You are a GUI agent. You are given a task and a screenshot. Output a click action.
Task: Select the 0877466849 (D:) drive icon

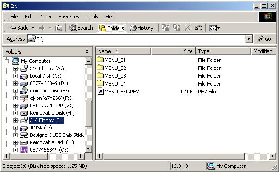24,84
